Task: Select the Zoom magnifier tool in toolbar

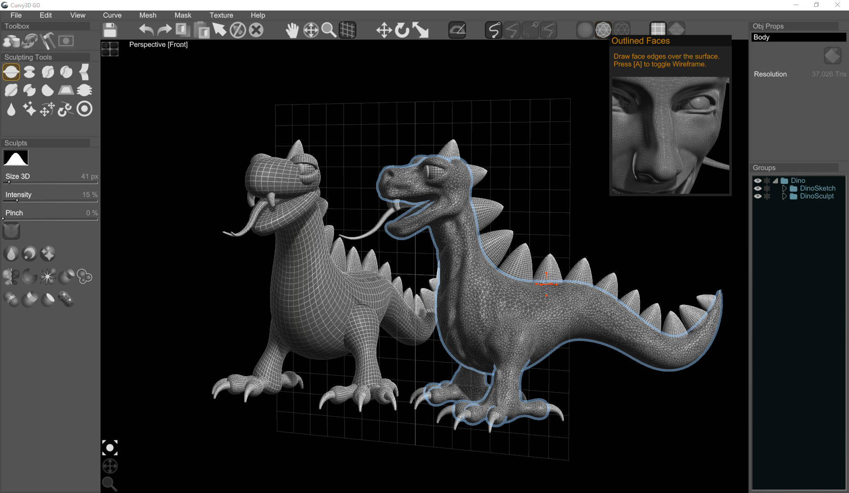Action: [x=329, y=30]
